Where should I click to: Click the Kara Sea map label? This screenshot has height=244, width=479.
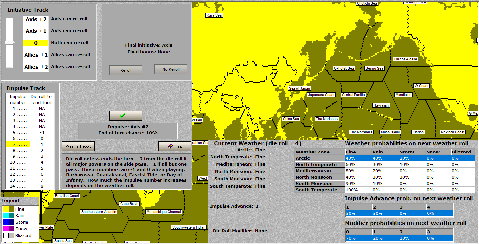(x=214, y=15)
